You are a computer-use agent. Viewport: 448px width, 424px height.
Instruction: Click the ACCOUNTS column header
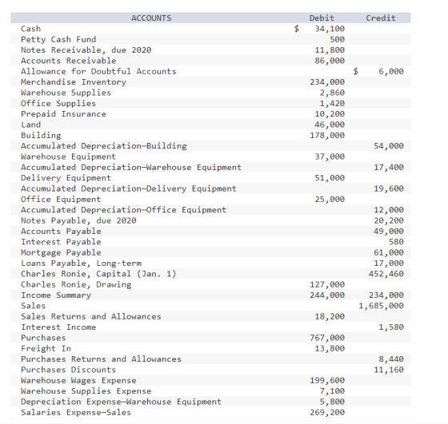(151, 18)
